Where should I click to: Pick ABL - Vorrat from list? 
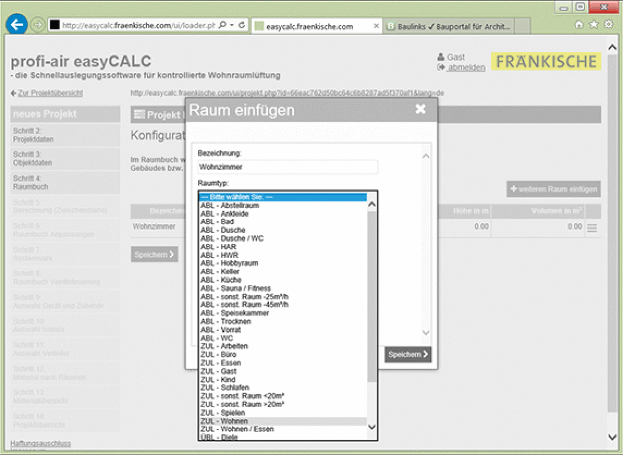click(x=283, y=330)
